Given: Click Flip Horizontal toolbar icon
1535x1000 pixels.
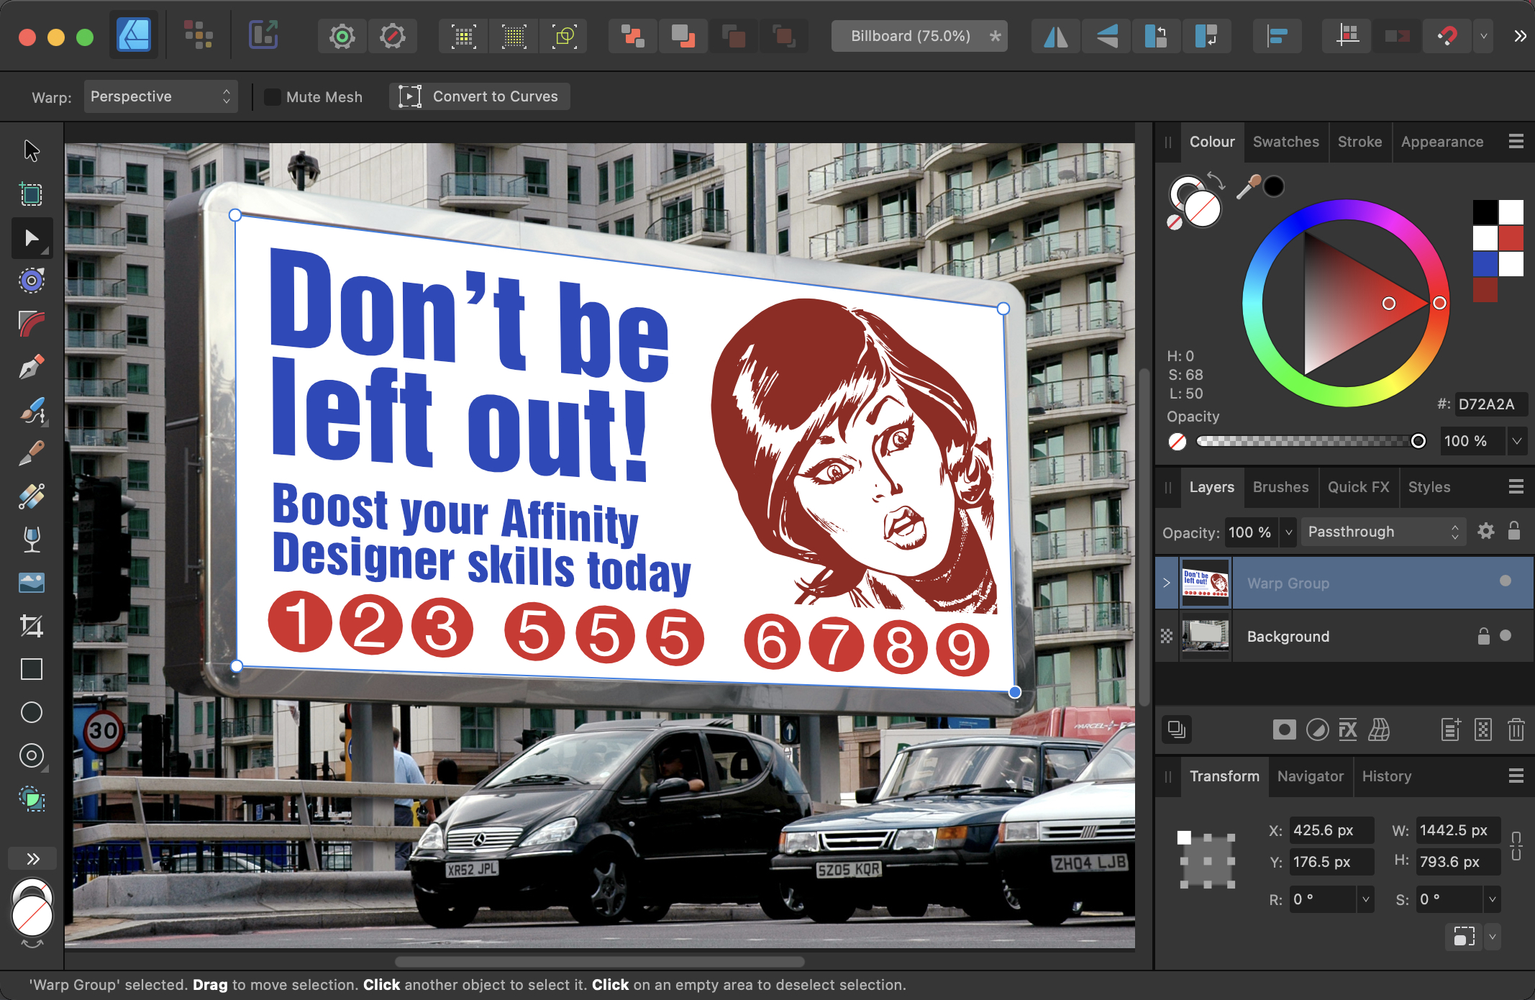Looking at the screenshot, I should point(1055,36).
